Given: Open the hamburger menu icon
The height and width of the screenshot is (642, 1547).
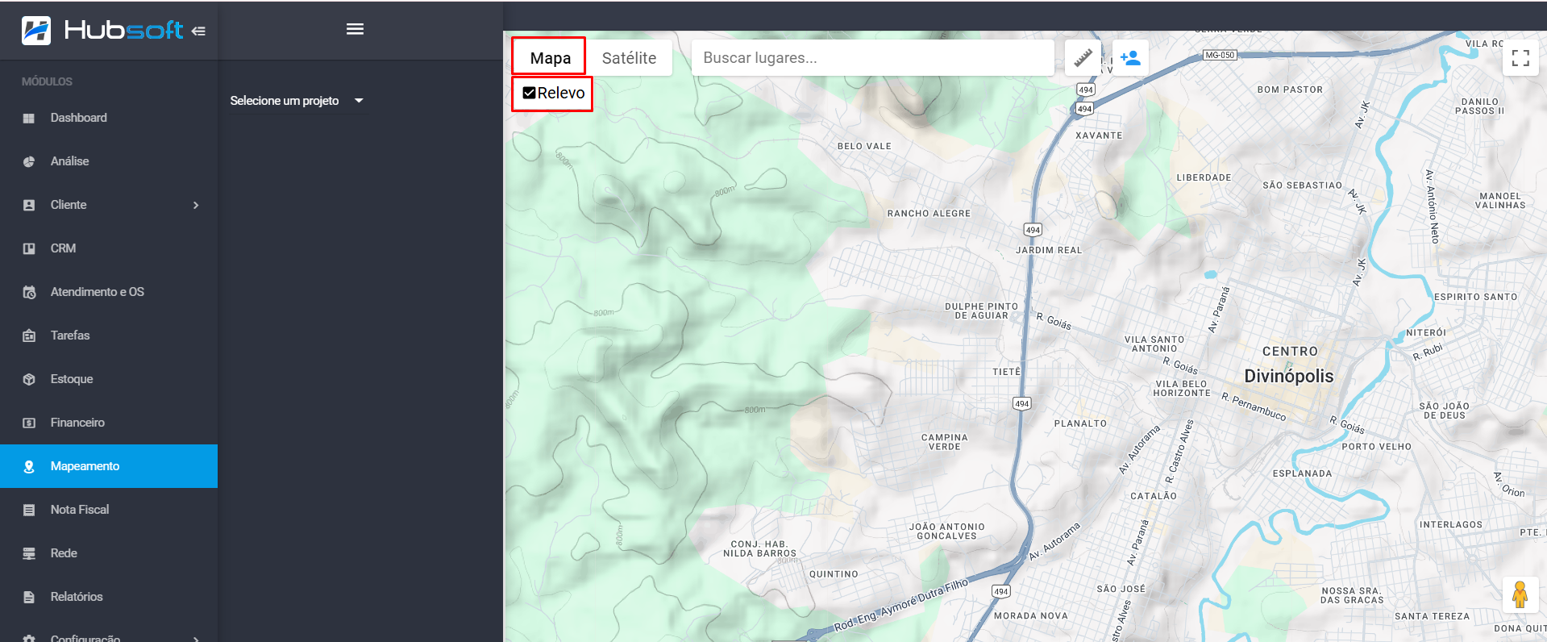Looking at the screenshot, I should 355,29.
